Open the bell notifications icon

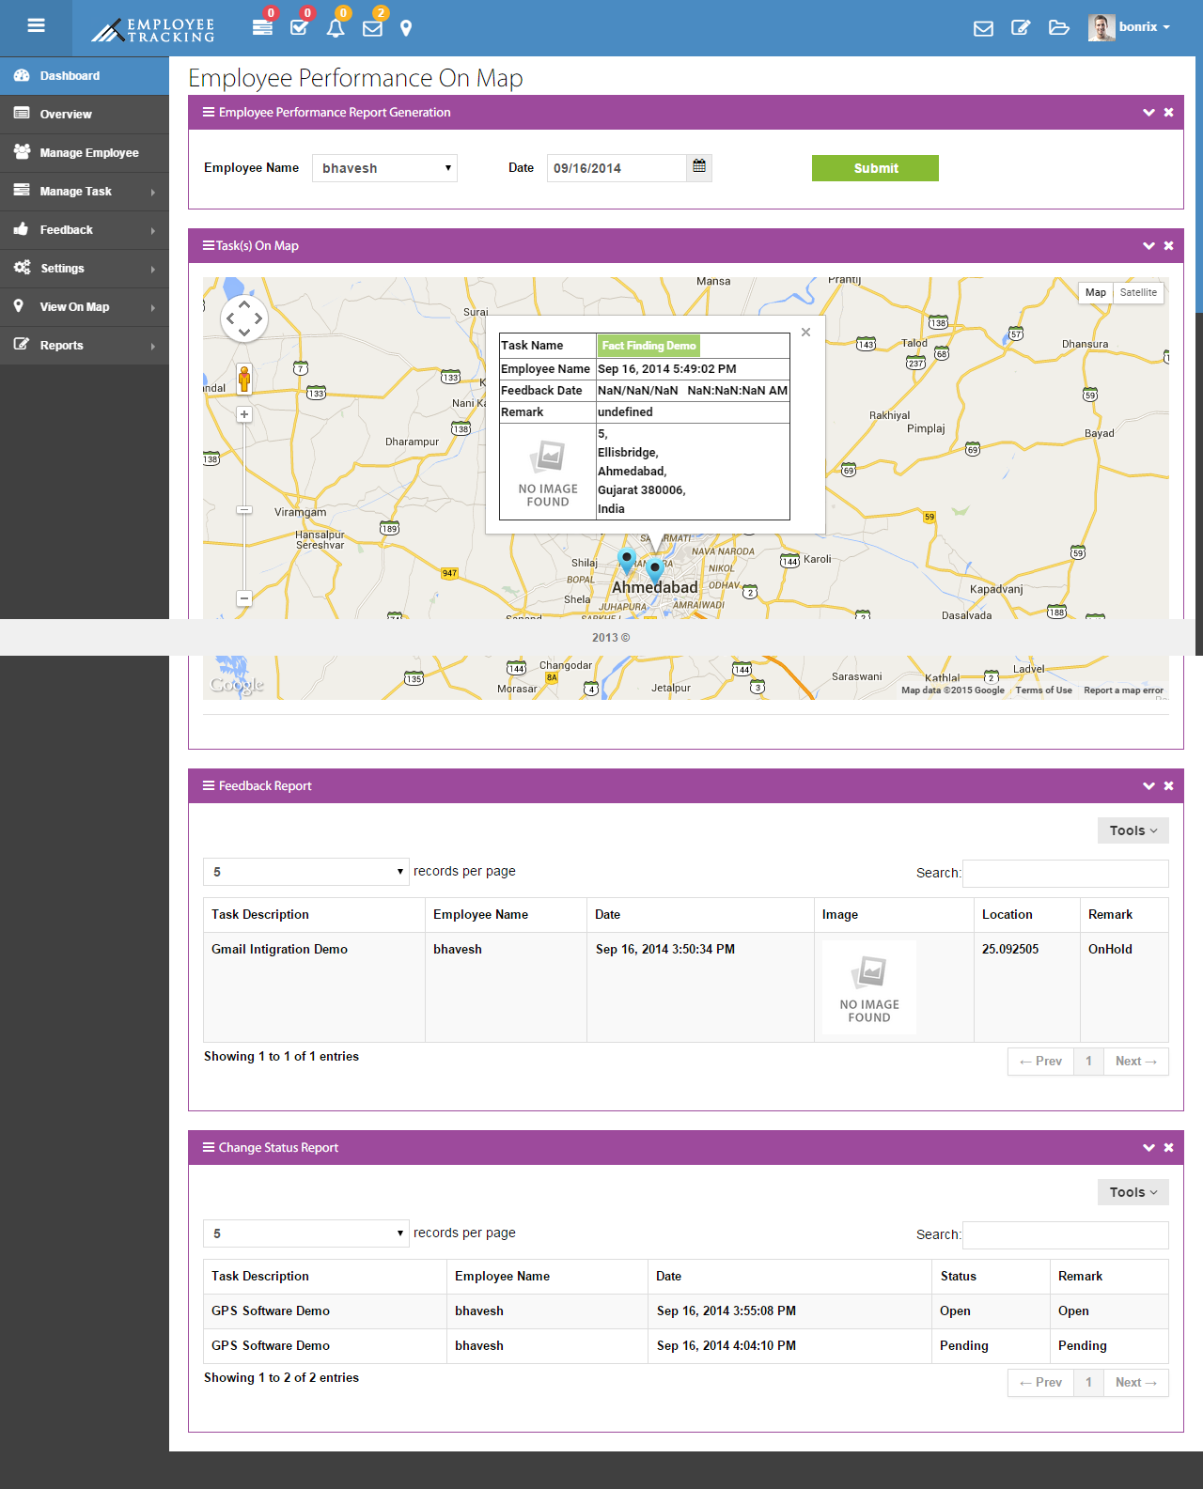(336, 27)
